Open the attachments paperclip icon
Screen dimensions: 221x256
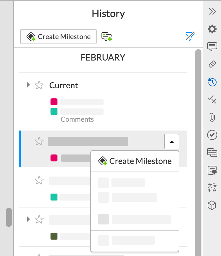(x=212, y=118)
